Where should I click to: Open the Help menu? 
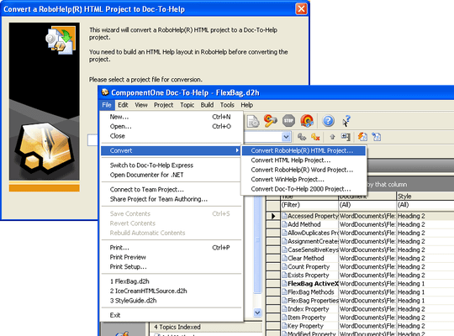click(247, 105)
